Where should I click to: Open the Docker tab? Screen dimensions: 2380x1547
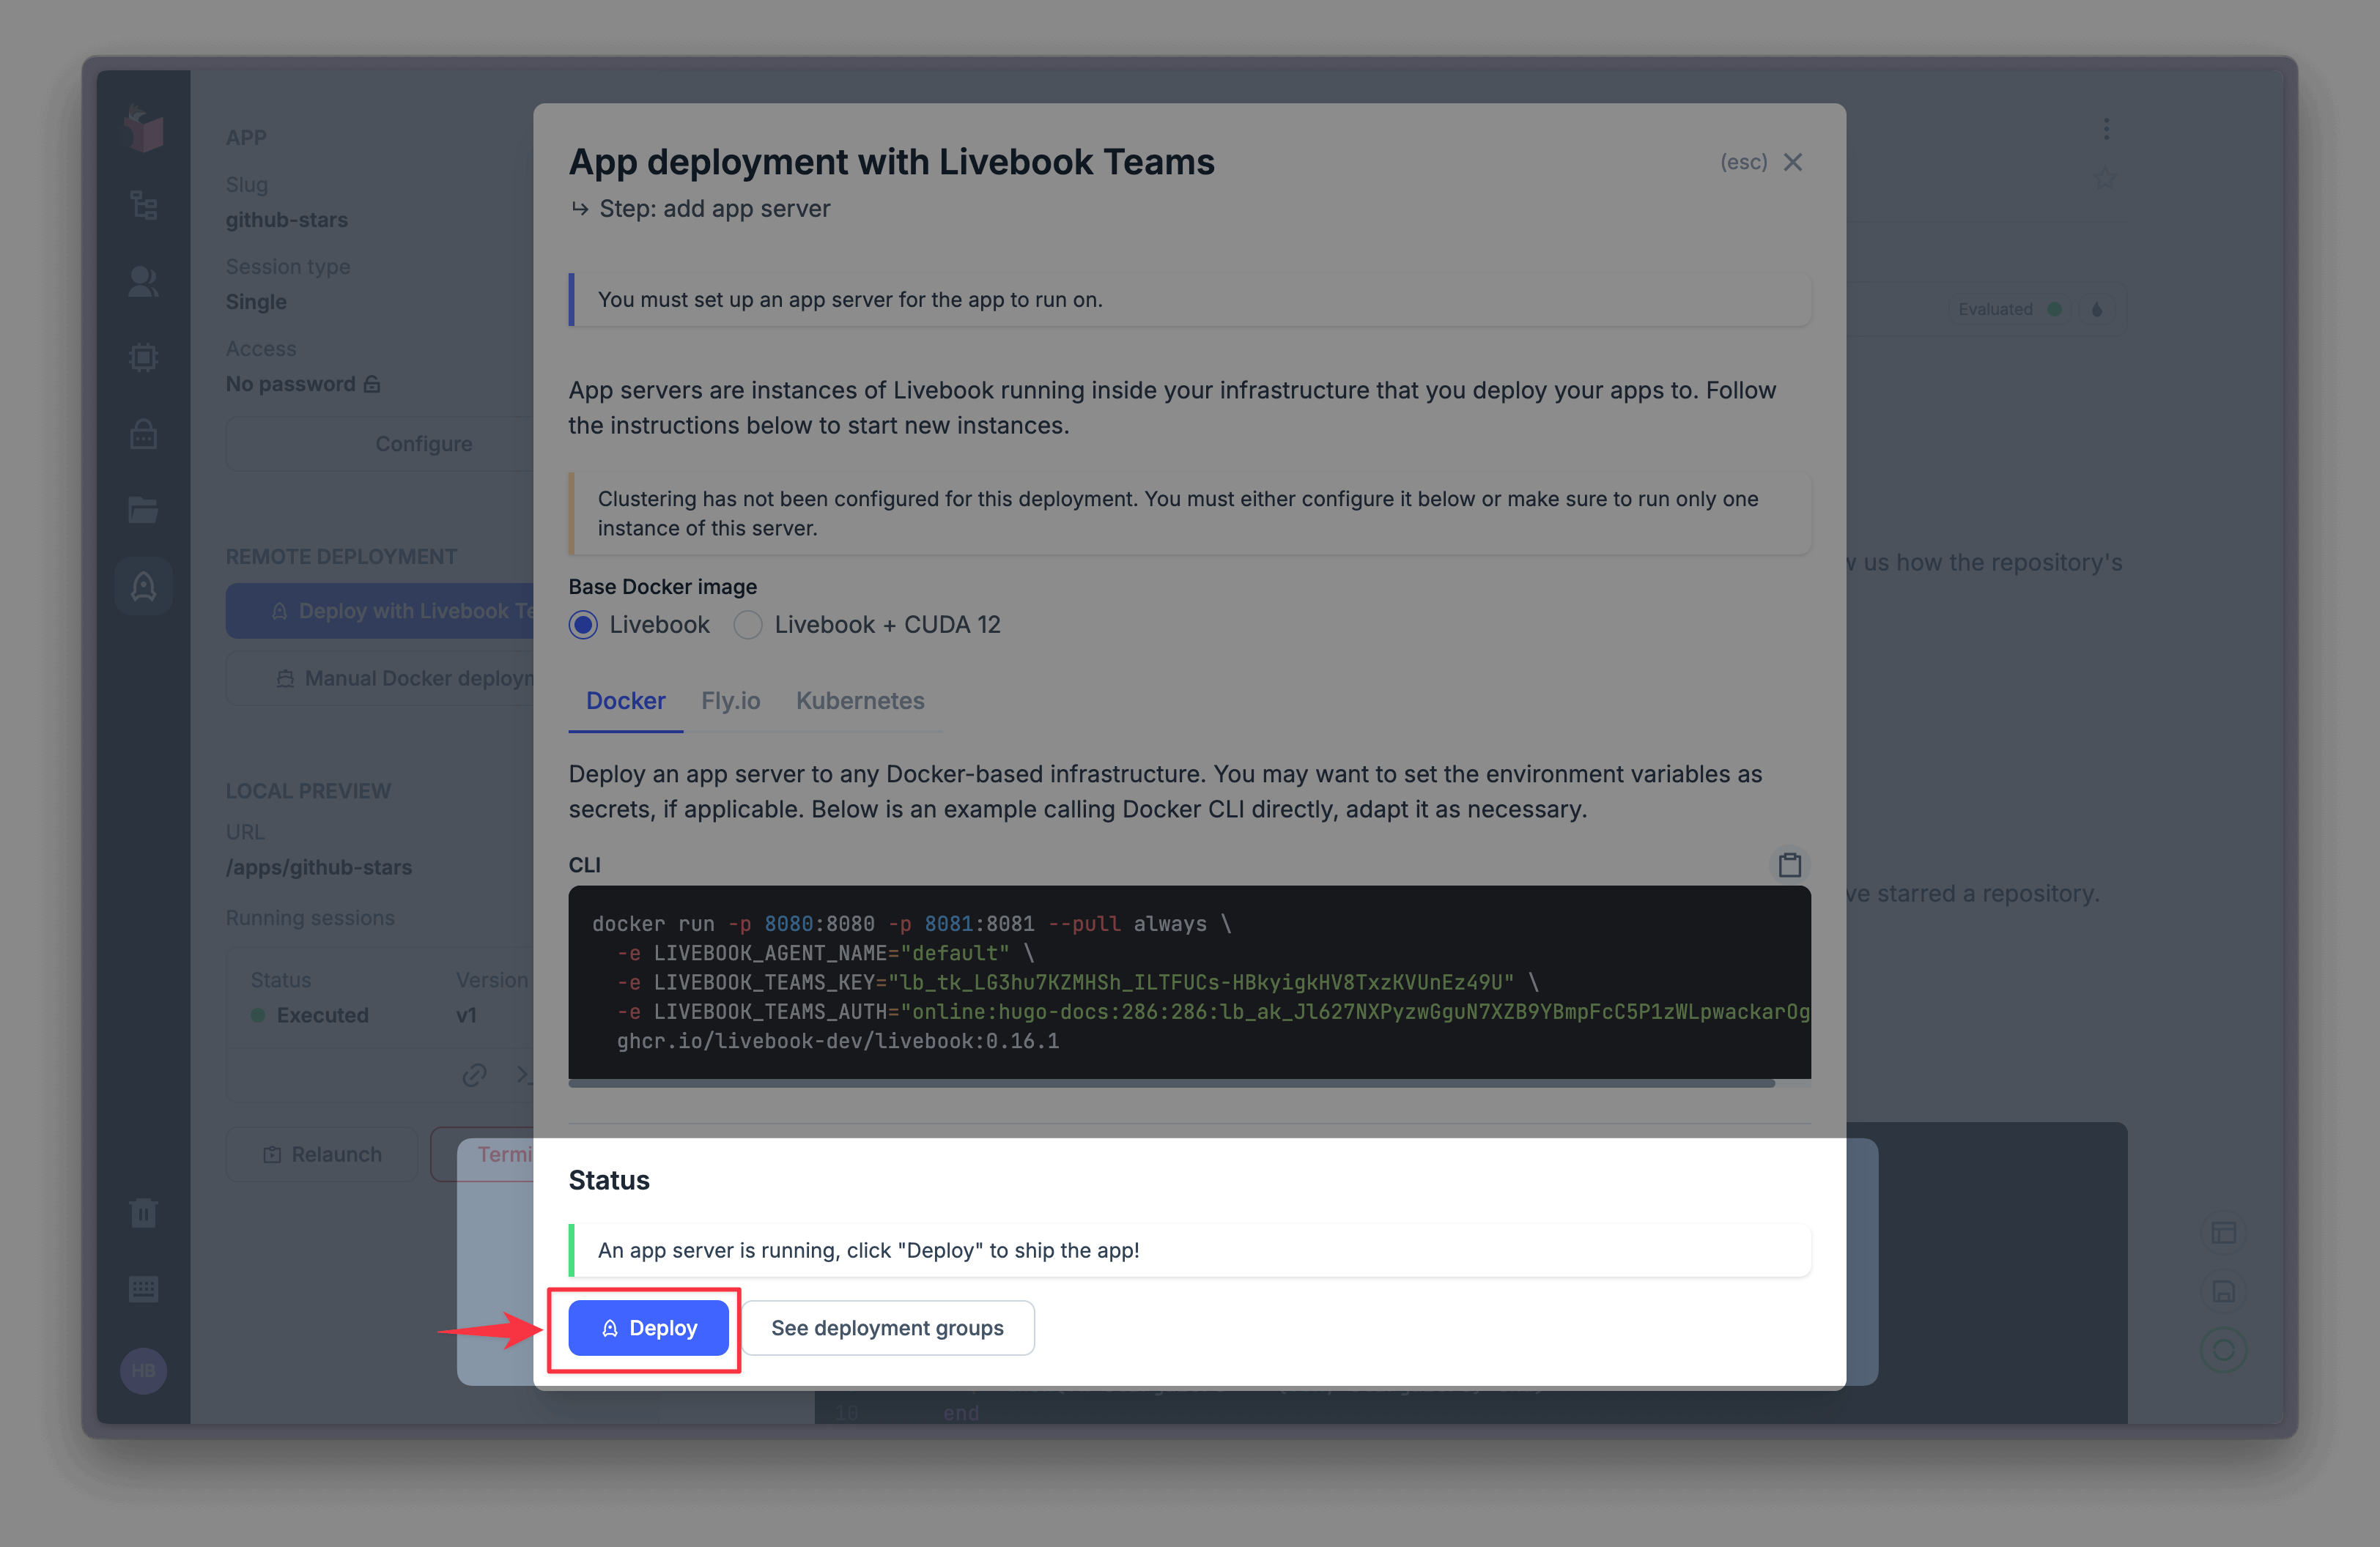[x=625, y=700]
